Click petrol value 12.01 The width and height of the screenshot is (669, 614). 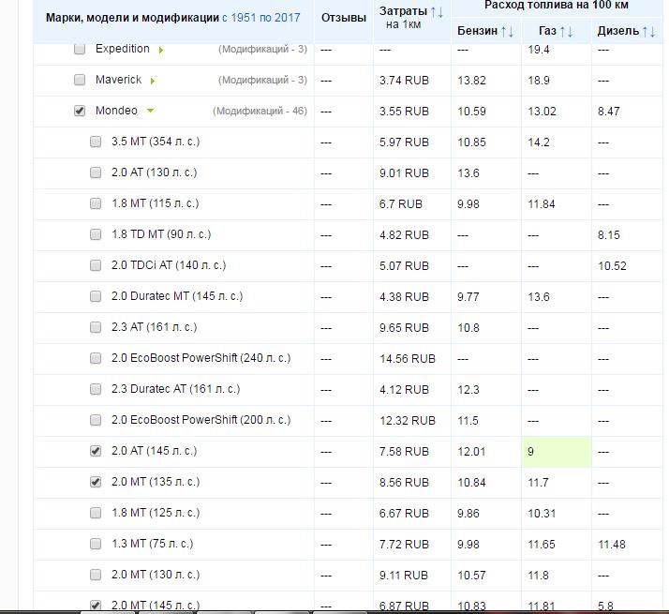click(x=471, y=452)
